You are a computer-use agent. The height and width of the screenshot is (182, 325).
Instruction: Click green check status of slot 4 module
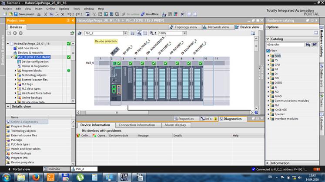(x=142, y=63)
